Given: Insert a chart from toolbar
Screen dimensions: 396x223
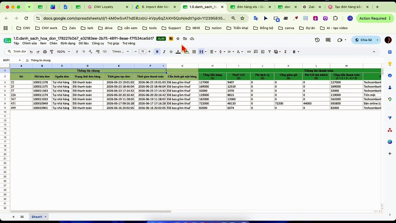Looking at the screenshot, I should pyautogui.click(x=263, y=52).
